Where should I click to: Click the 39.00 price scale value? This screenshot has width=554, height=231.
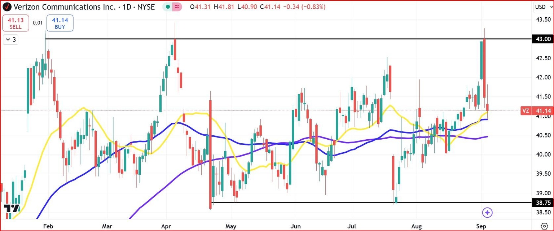pyautogui.click(x=543, y=193)
